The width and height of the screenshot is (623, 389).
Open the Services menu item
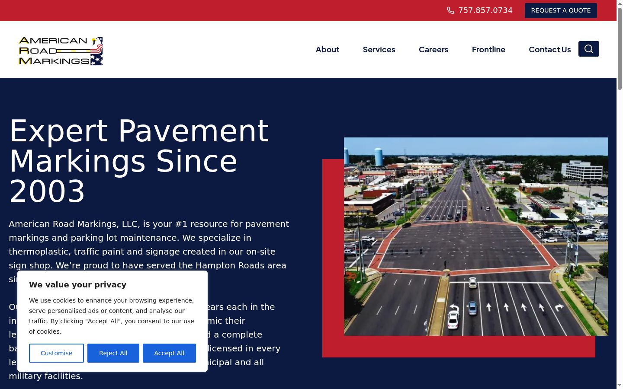pos(379,50)
